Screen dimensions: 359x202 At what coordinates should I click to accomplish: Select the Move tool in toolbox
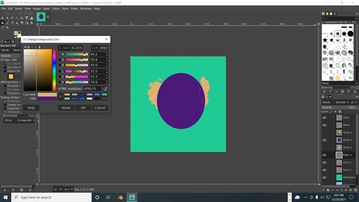pyautogui.click(x=2, y=18)
